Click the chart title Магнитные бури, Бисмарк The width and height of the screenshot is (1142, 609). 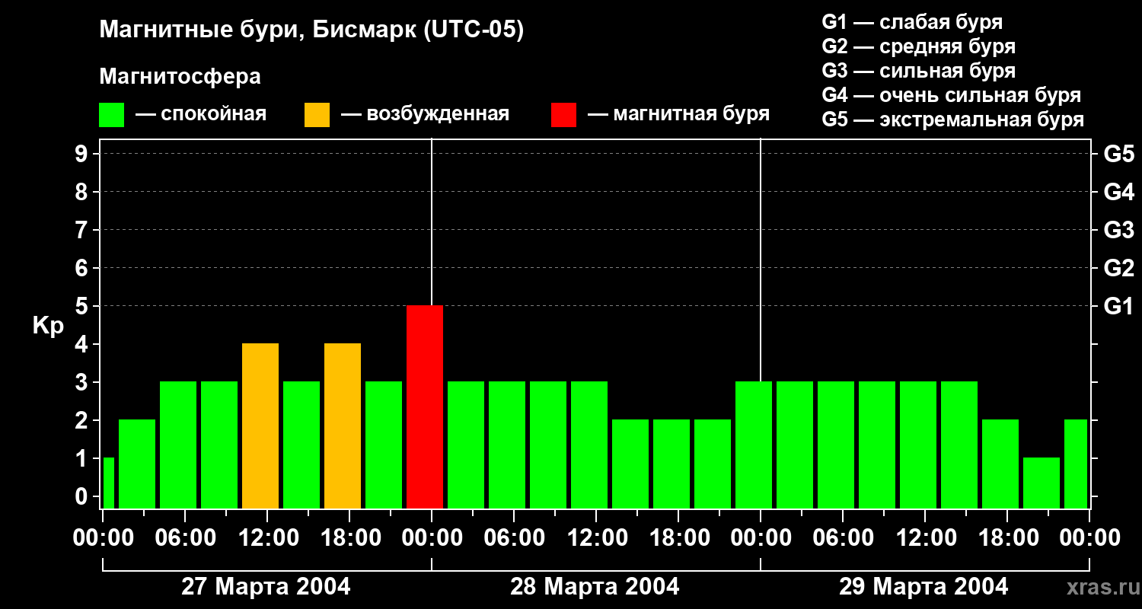point(311,30)
